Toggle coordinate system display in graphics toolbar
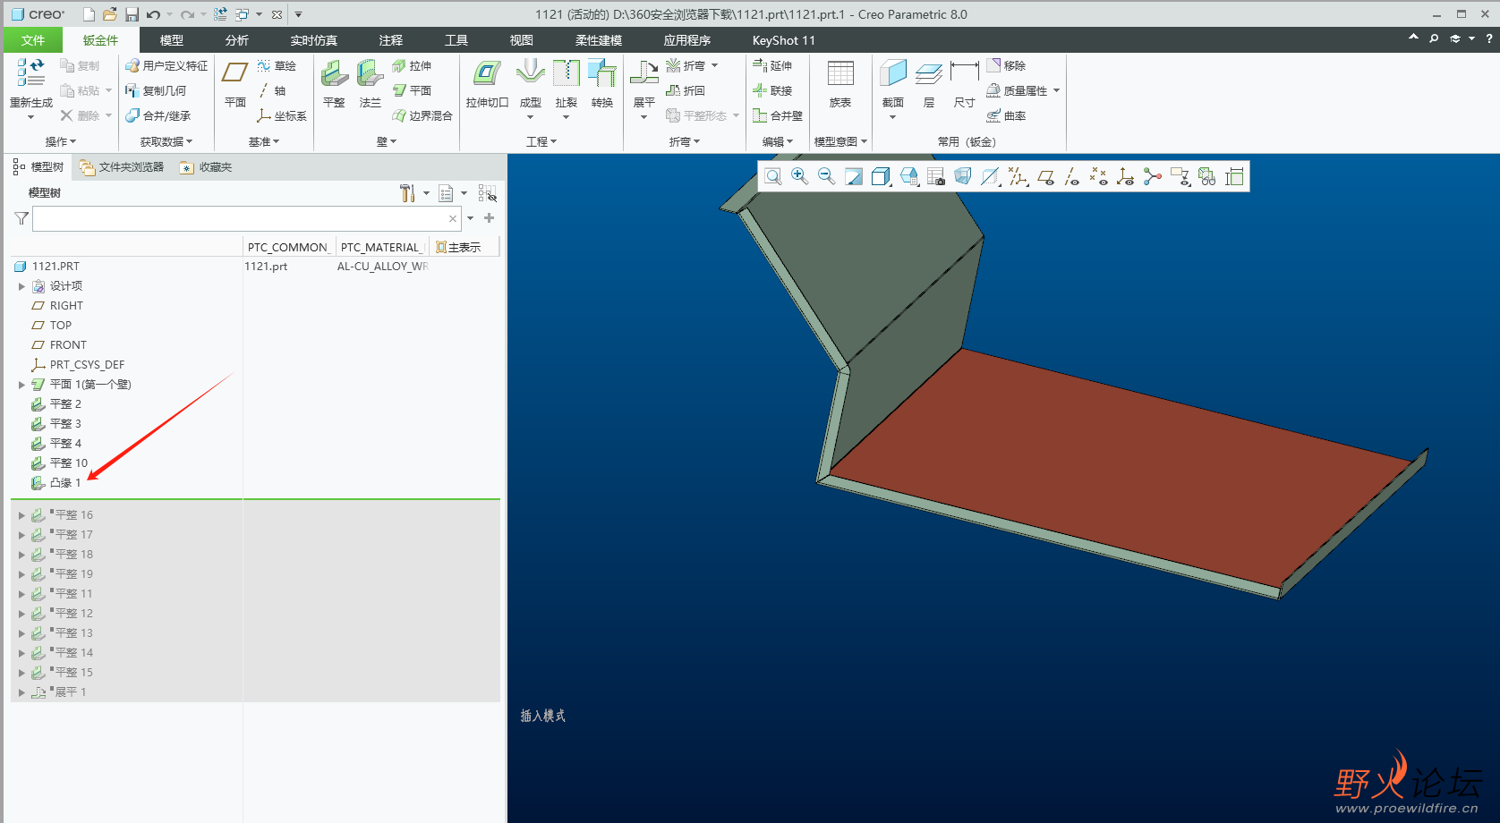1500x823 pixels. (1126, 177)
